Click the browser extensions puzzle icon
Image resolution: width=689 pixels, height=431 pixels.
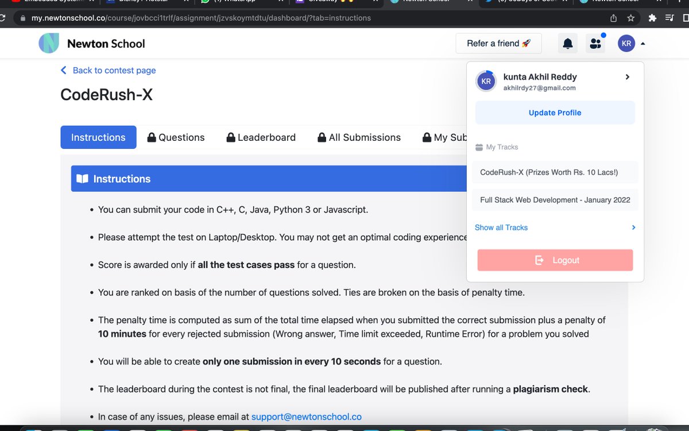(652, 18)
